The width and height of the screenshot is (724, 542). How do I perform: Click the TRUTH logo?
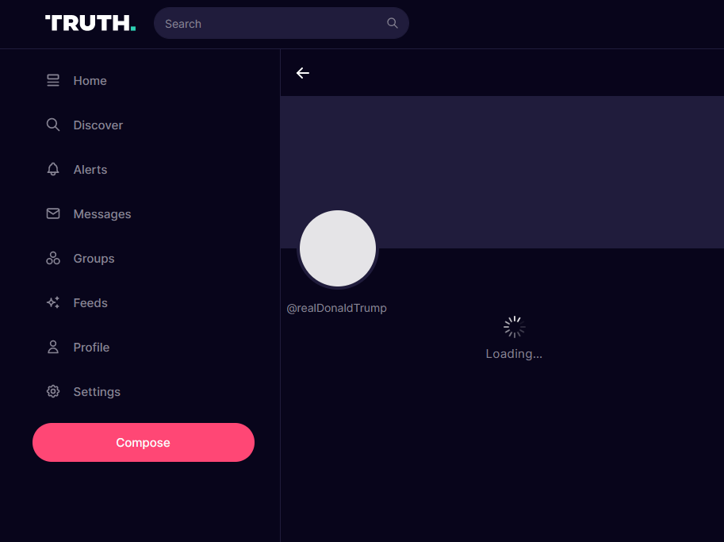(x=90, y=23)
